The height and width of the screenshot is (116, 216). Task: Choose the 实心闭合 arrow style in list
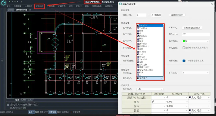click(x=150, y=25)
